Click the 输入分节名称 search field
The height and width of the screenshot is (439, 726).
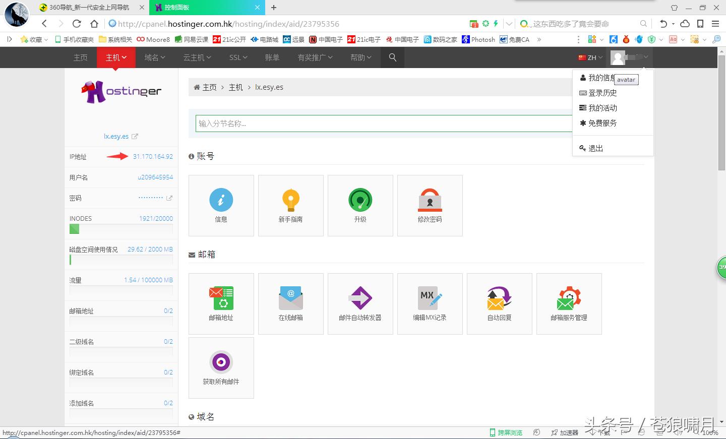[x=383, y=123]
